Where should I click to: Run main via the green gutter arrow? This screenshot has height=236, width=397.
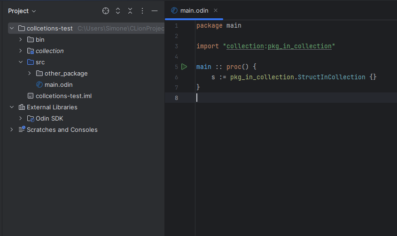point(184,67)
